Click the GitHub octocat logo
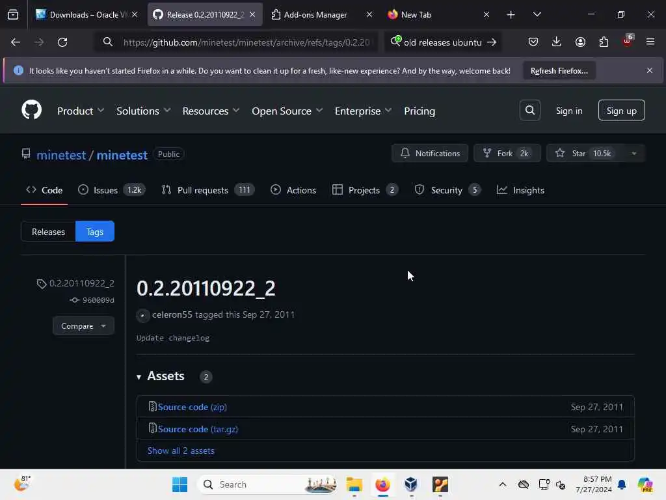The image size is (666, 500). click(x=31, y=110)
